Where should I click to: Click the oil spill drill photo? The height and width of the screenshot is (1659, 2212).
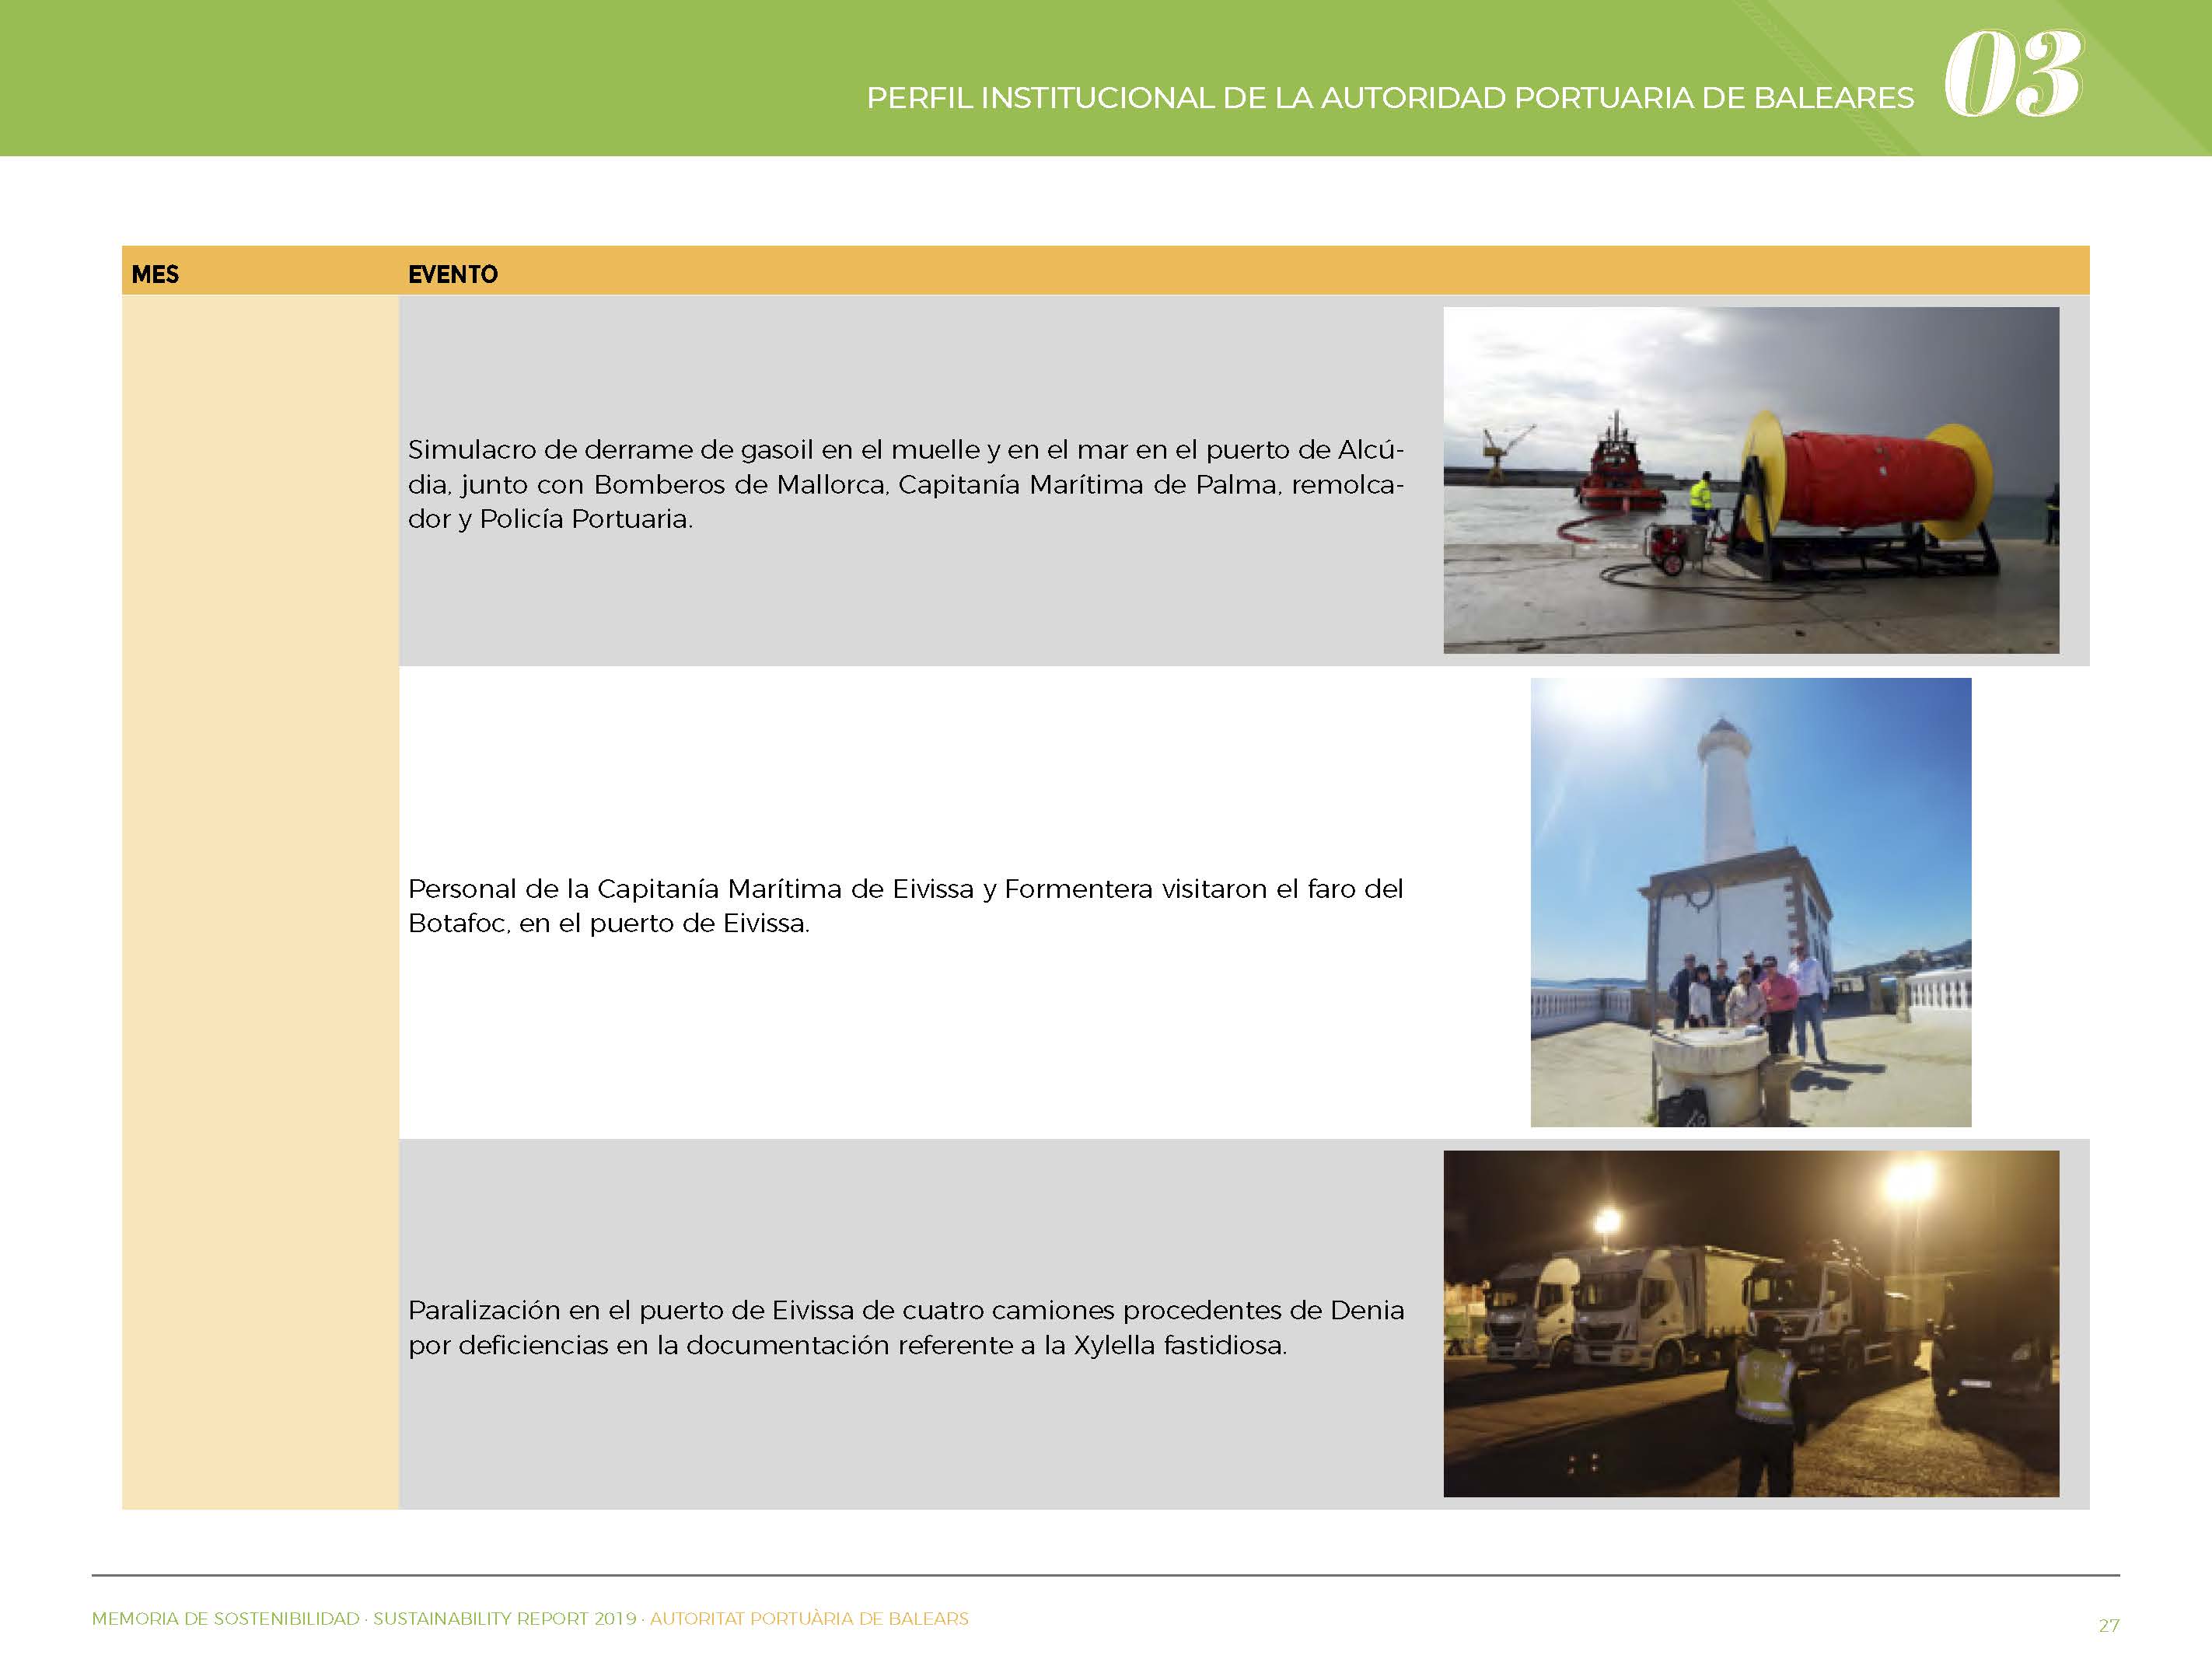click(1751, 480)
